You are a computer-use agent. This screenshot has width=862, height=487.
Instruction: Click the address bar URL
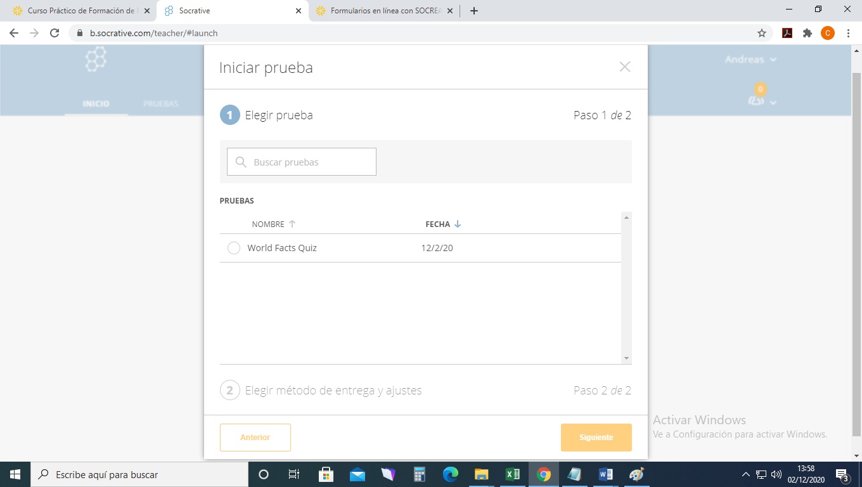click(x=153, y=33)
